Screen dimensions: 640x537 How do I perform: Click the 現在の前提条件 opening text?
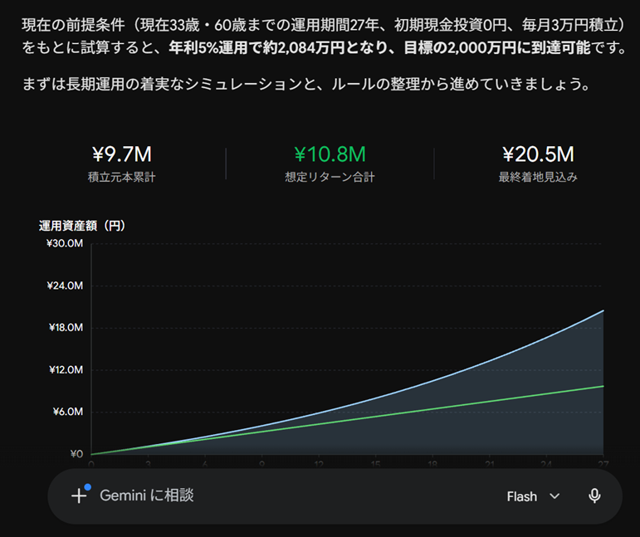[73, 25]
